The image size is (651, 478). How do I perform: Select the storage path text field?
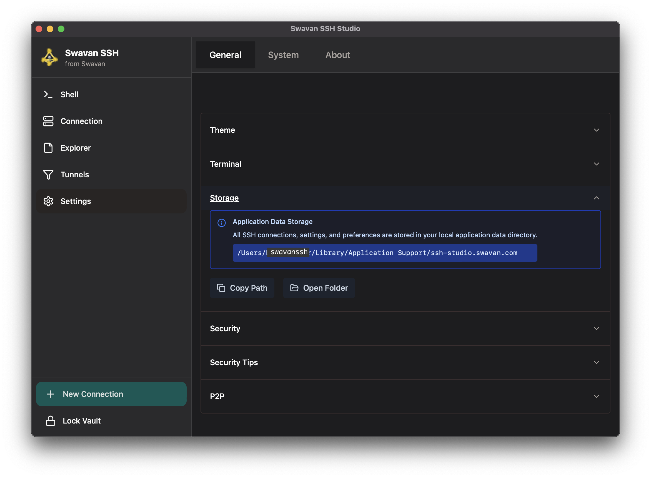(x=384, y=253)
